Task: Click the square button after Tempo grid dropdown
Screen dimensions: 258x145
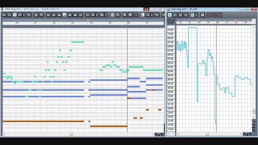Action: click(202, 15)
